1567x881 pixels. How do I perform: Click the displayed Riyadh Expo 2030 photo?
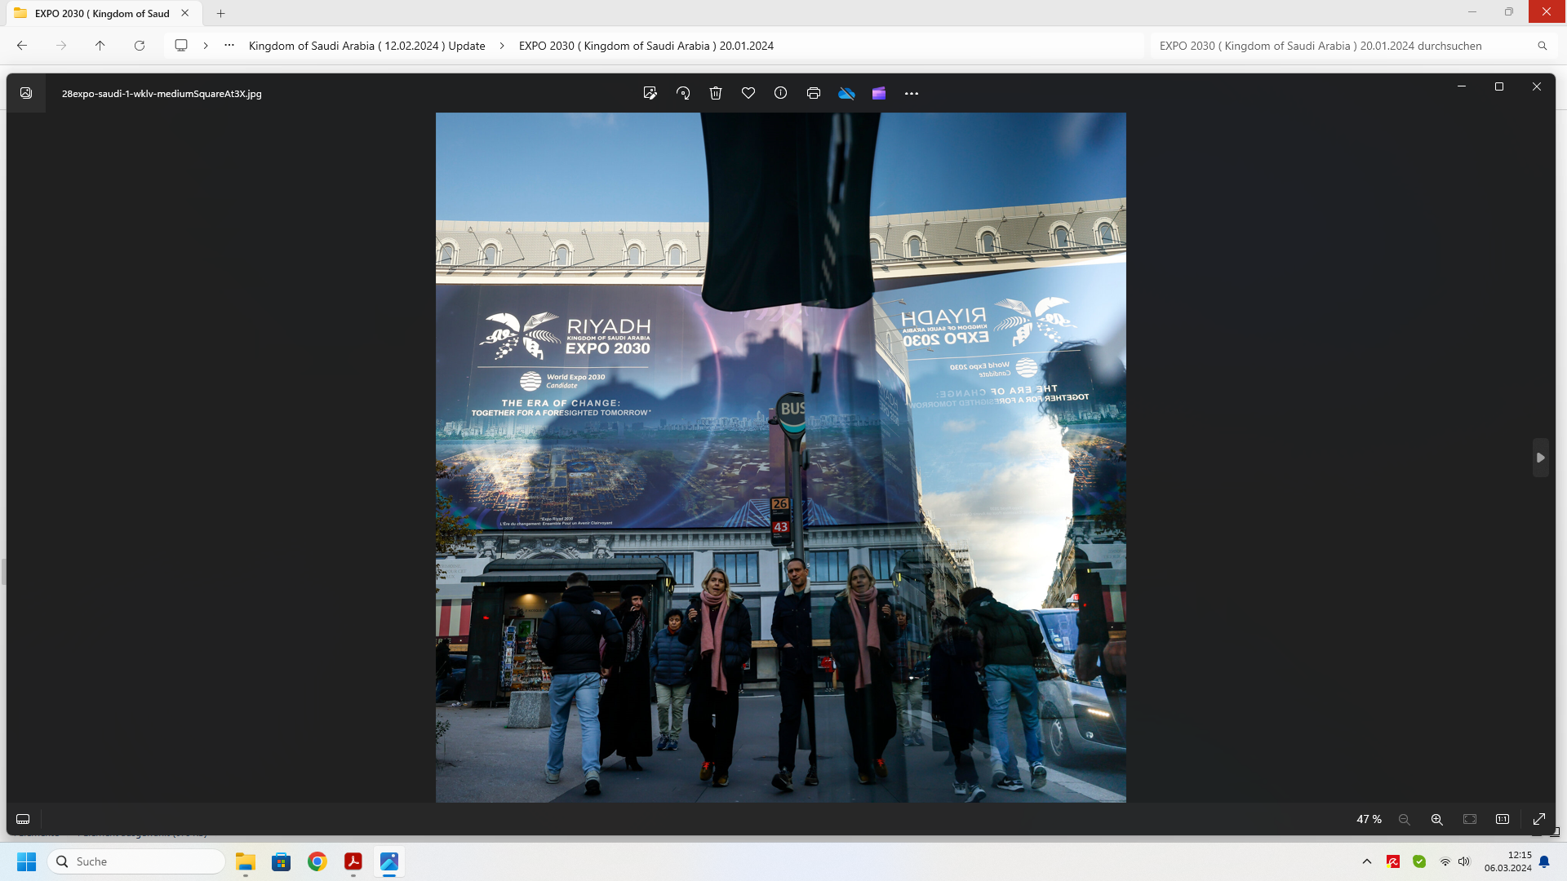click(x=781, y=458)
